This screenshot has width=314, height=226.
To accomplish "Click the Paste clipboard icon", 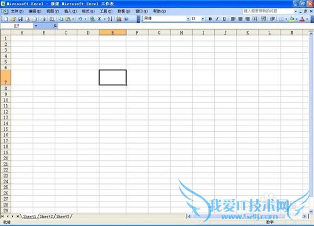I will 68,19.
